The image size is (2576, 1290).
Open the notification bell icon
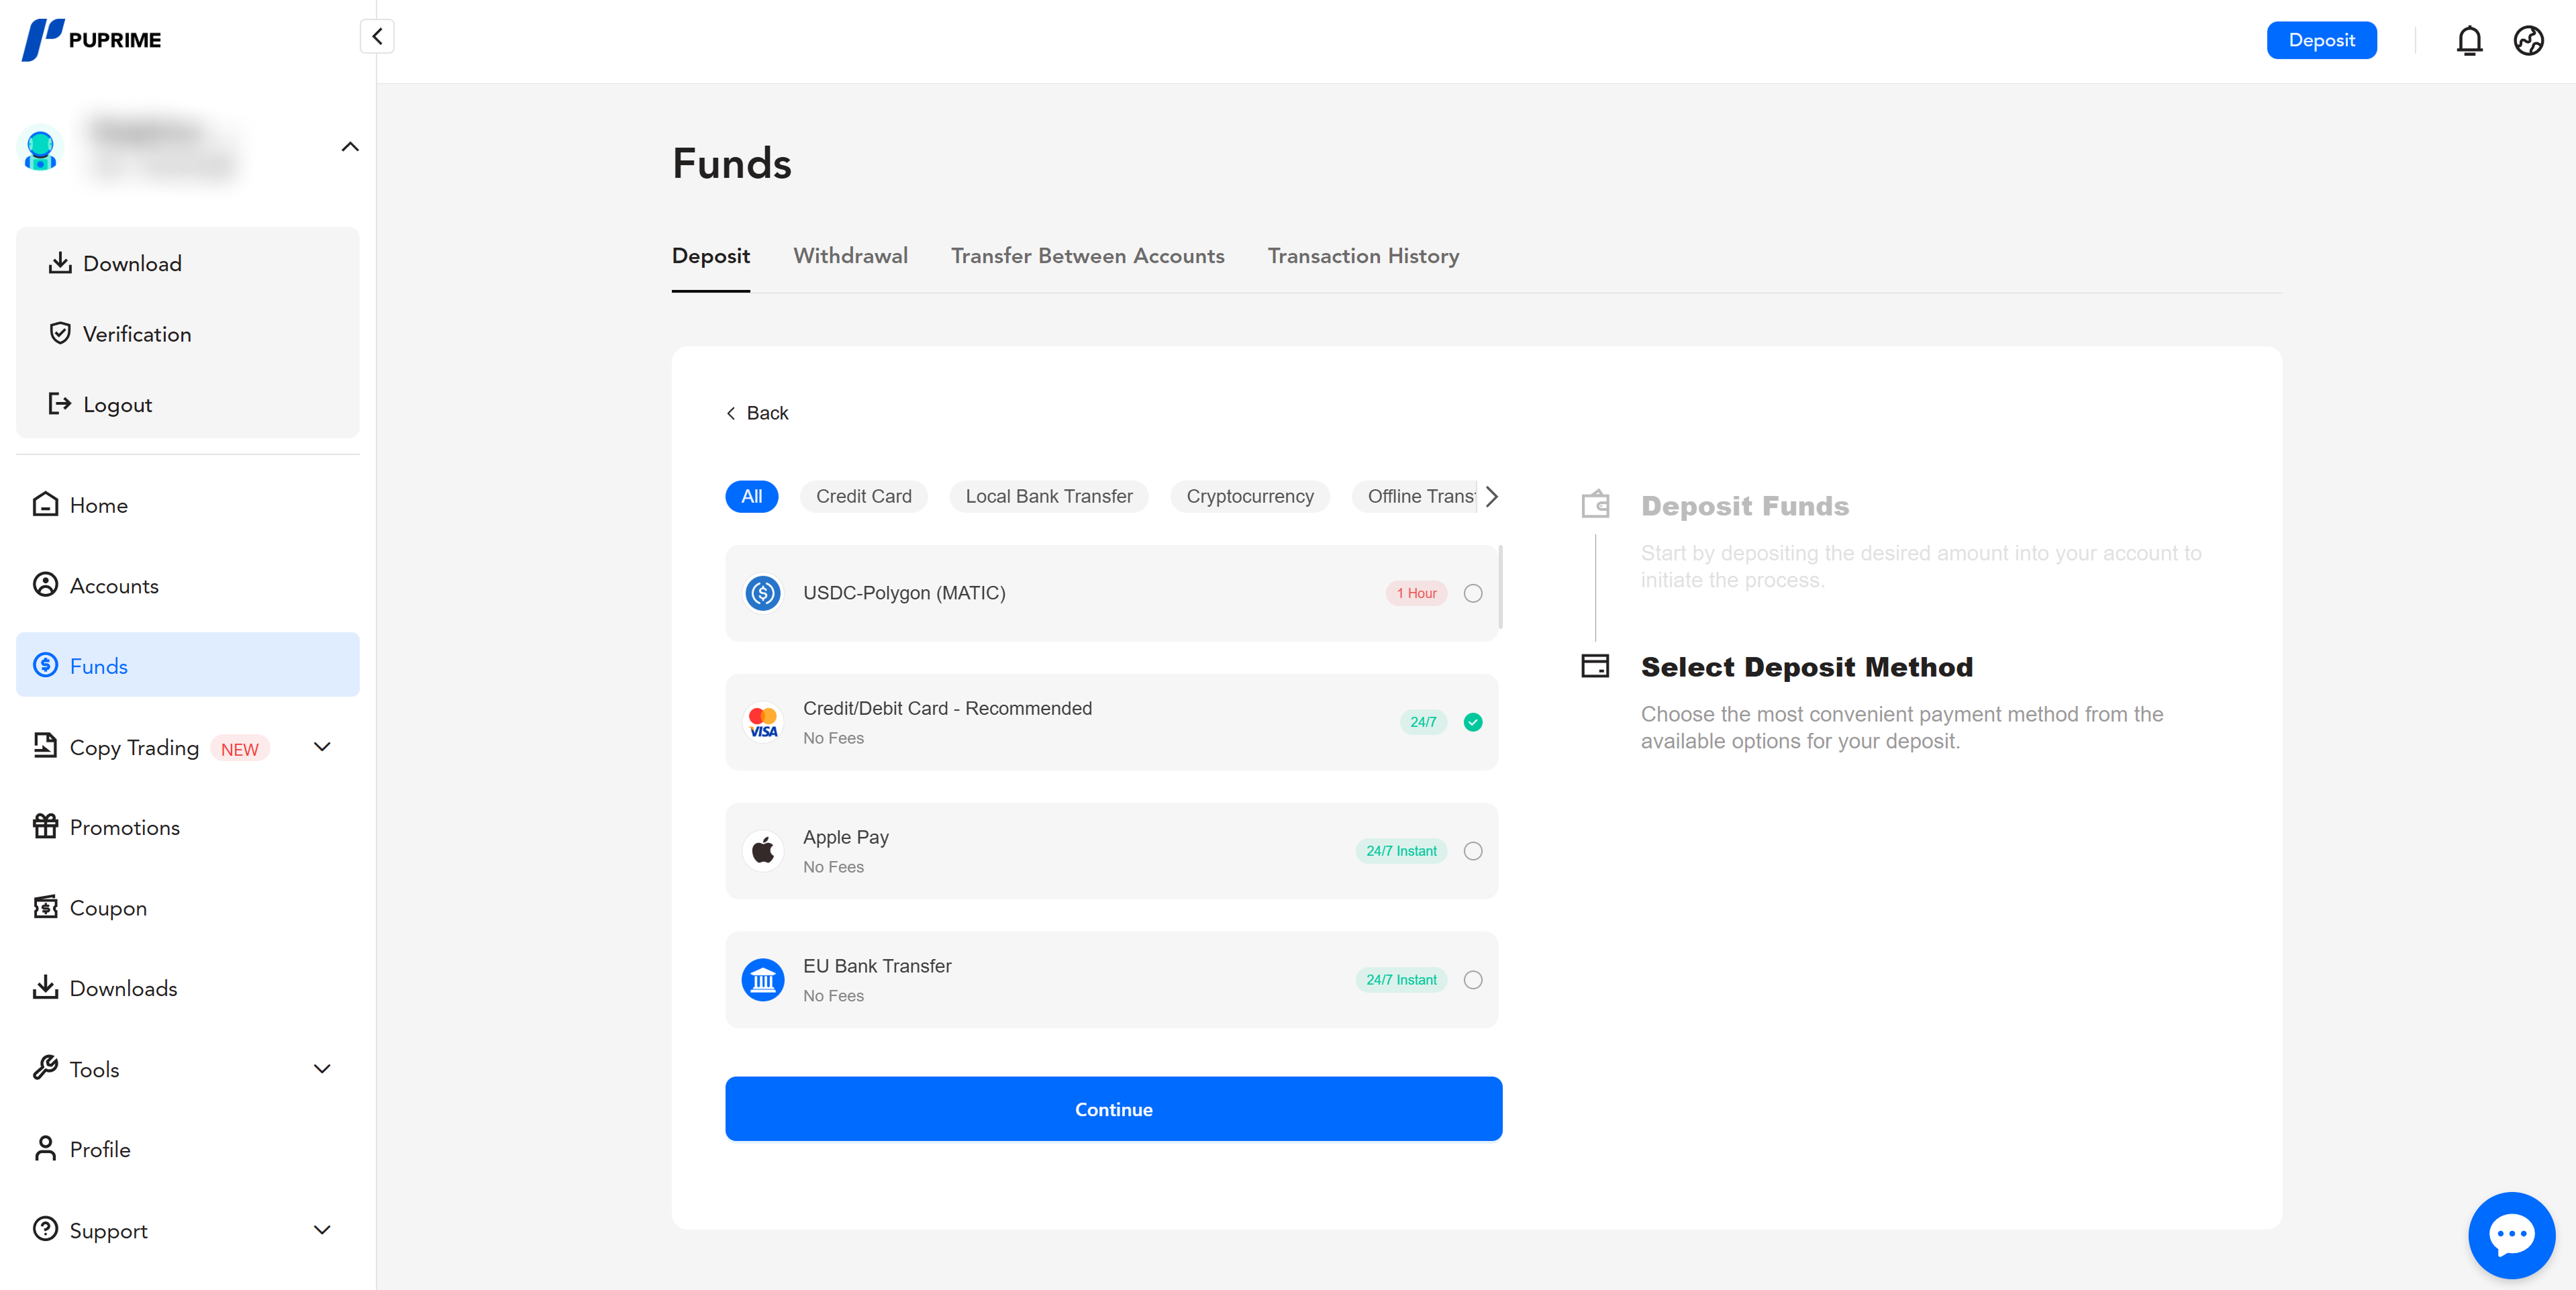(2469, 41)
